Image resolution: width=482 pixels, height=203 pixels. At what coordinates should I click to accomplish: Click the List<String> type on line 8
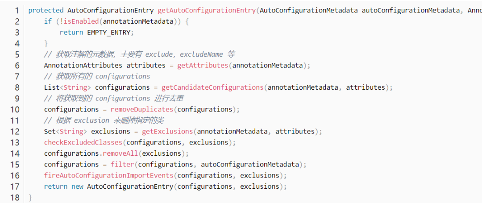[67, 87]
